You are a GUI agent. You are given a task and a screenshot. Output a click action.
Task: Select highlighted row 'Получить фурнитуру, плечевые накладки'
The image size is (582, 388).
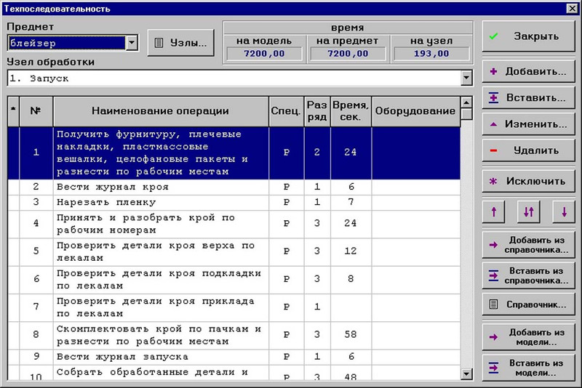[234, 153]
